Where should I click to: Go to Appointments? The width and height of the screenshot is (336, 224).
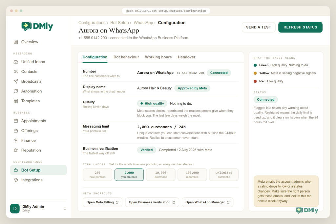(x=39, y=121)
